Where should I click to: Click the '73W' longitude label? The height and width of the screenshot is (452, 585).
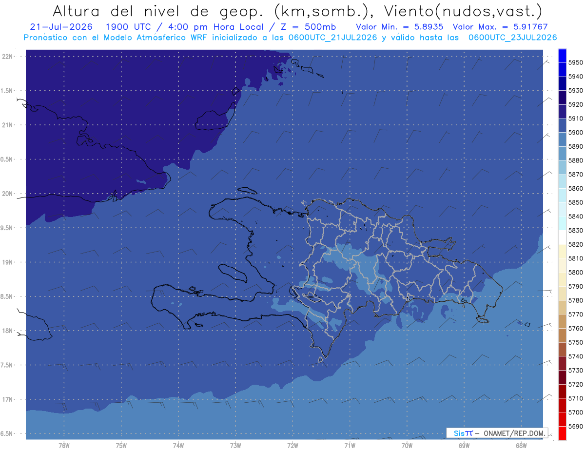pos(235,446)
